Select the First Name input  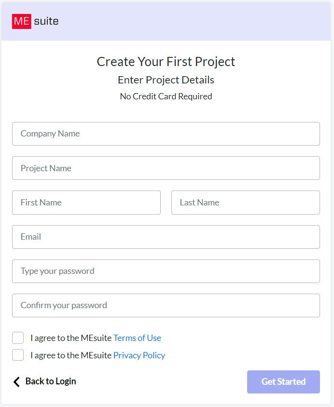click(x=86, y=203)
